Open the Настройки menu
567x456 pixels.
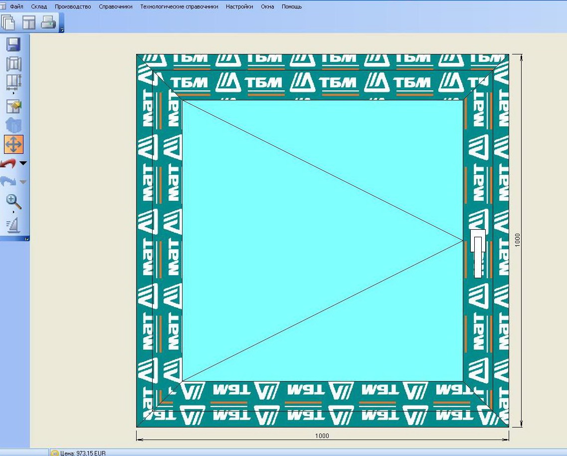[239, 6]
